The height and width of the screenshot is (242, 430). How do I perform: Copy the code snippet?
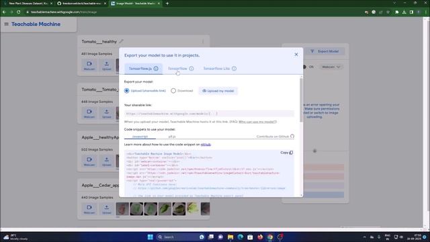(x=287, y=153)
